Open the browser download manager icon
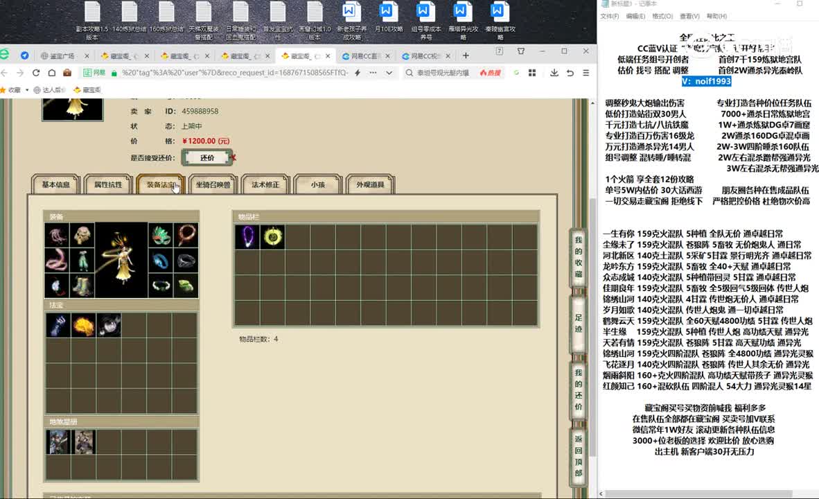 pyautogui.click(x=554, y=73)
